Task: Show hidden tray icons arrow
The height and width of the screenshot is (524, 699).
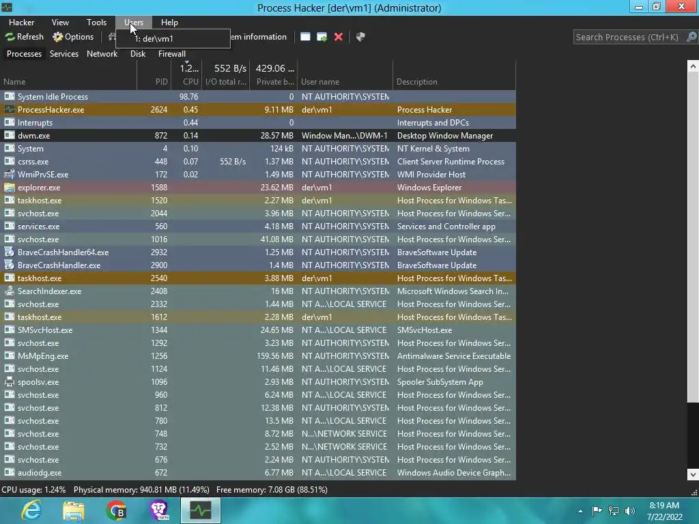Action: pos(580,511)
